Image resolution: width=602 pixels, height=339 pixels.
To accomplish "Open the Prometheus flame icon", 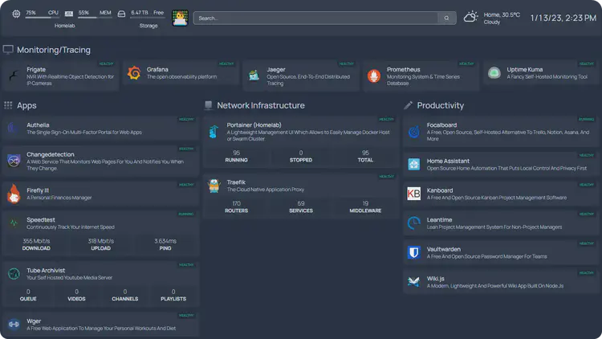I will click(x=374, y=75).
